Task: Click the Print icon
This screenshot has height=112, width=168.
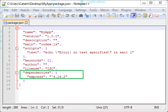Action: 40,15
